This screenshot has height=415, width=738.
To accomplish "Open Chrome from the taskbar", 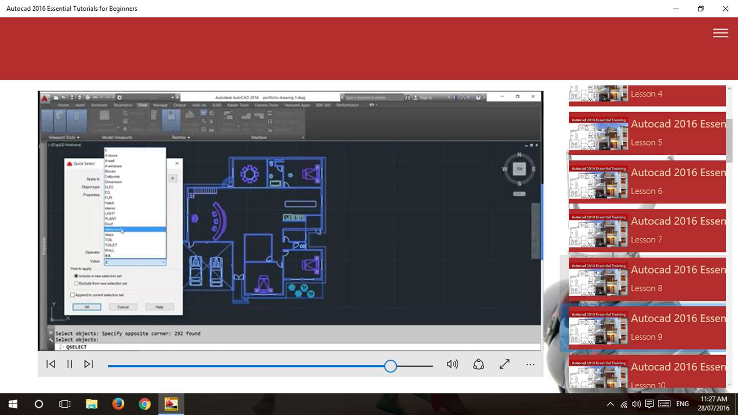I will pyautogui.click(x=145, y=404).
